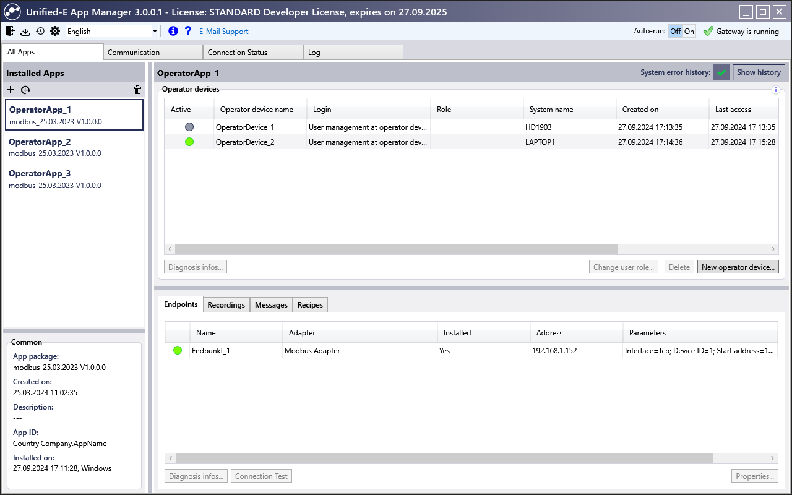Click the blue info icon in toolbar
The height and width of the screenshot is (495, 792).
click(173, 31)
